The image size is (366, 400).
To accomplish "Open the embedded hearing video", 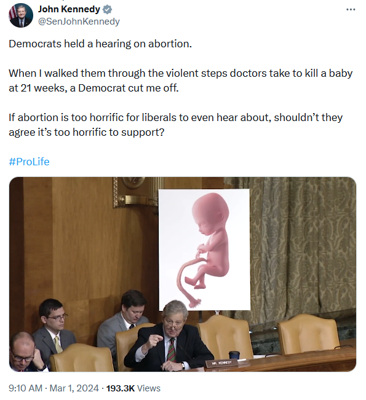I will tap(183, 274).
